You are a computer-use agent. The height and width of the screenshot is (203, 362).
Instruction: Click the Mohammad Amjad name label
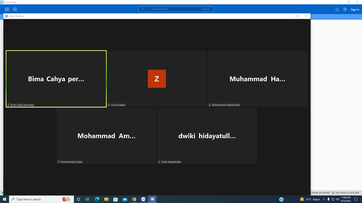pyautogui.click(x=71, y=162)
